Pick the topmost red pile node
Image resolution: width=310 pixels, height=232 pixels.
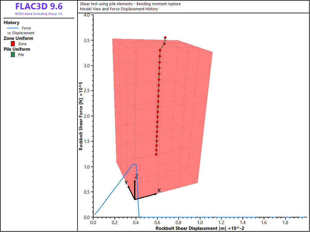tap(165, 37)
